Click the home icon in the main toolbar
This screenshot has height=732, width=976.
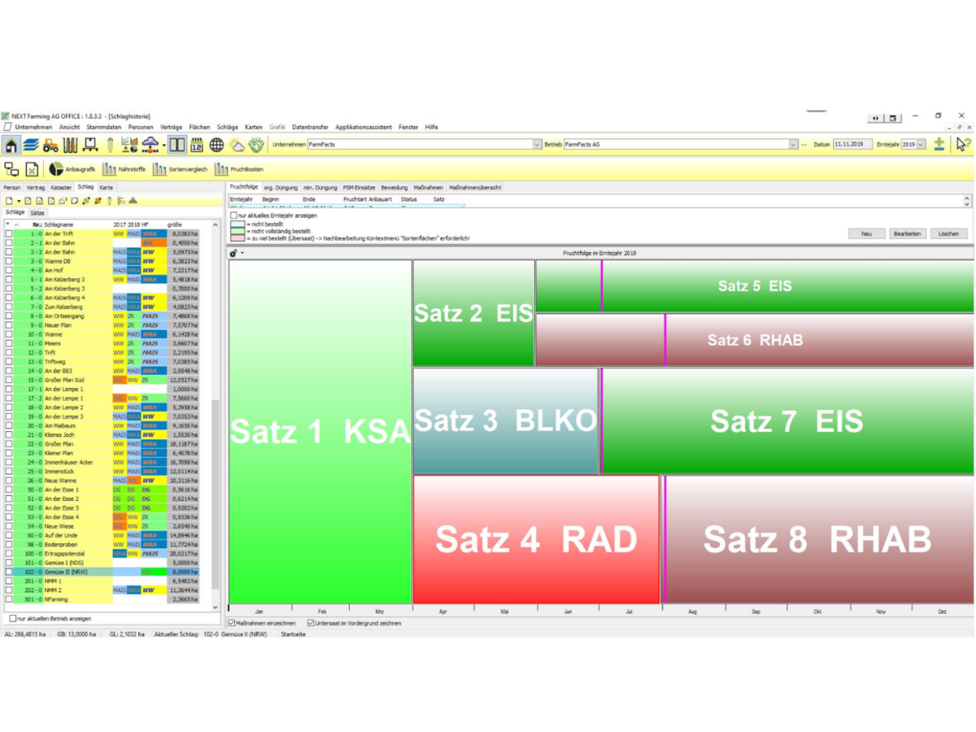coord(11,146)
